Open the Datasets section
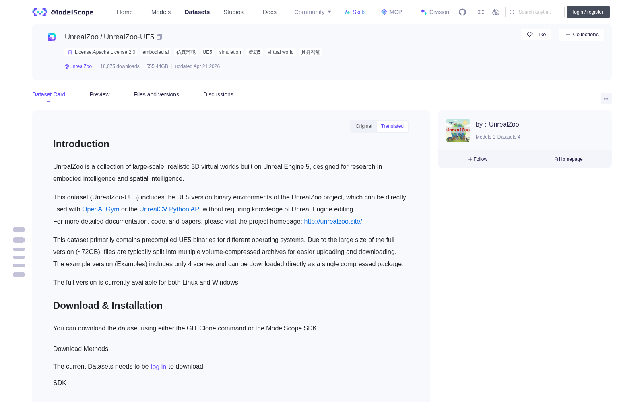Screen dimensions: 644x402 point(197,12)
